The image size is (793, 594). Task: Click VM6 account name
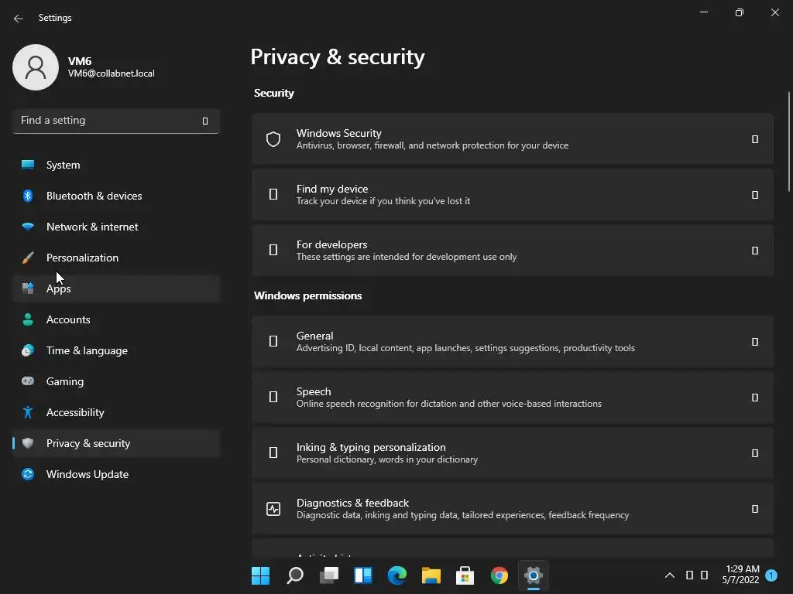point(80,61)
